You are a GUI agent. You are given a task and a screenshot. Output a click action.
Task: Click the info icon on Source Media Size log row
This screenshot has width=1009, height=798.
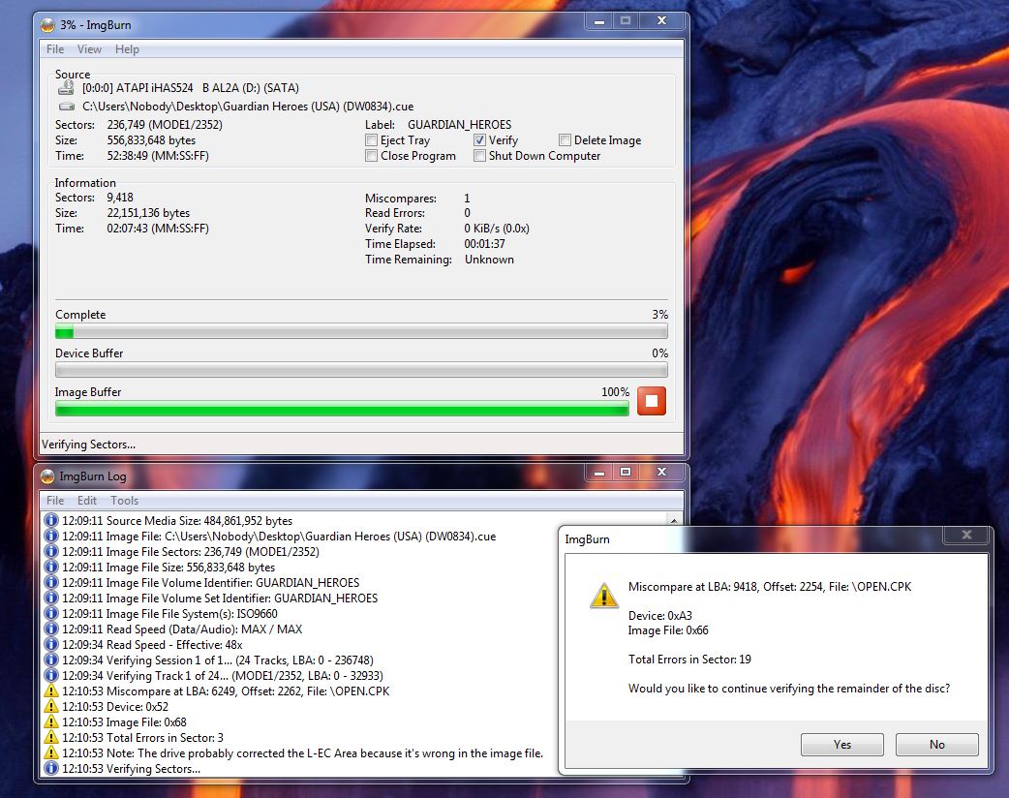(50, 521)
